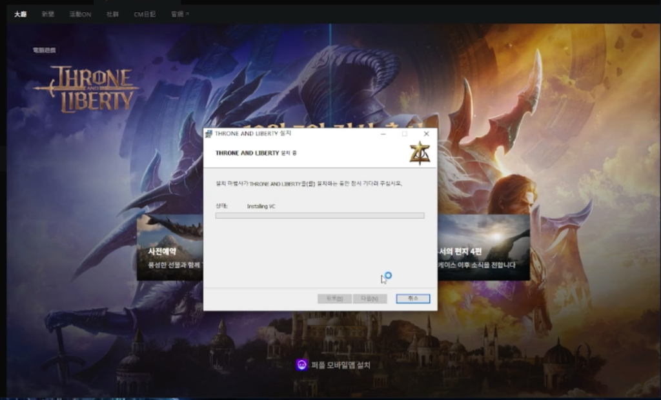This screenshot has height=400, width=661.
Task: Click the installer title bar icon
Action: (x=208, y=134)
